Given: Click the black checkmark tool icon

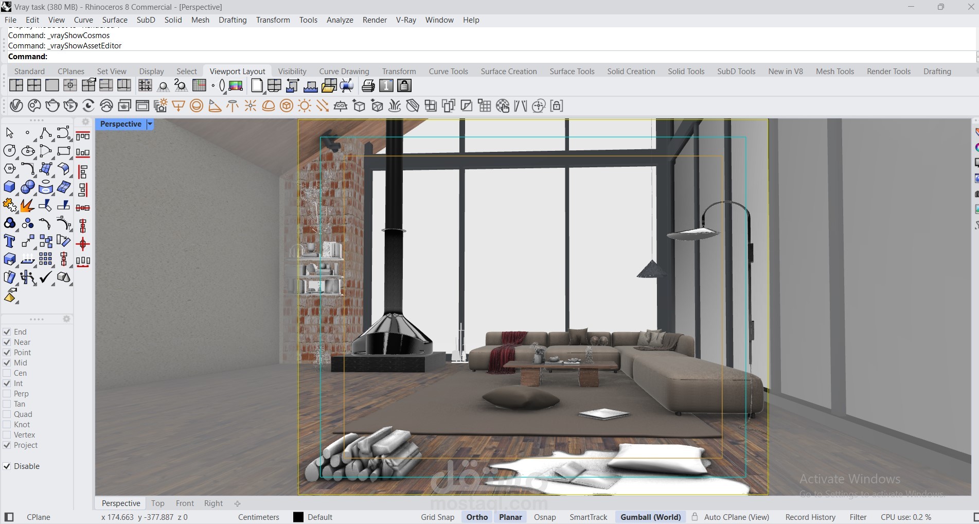Looking at the screenshot, I should 45,277.
